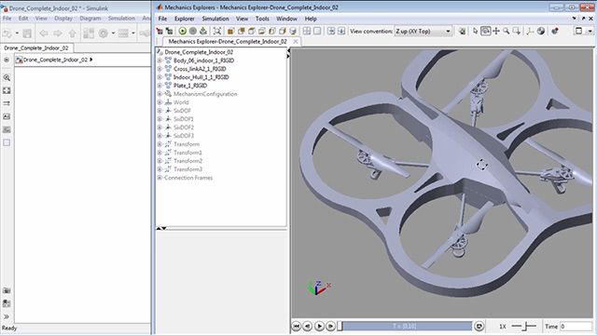
Task: Expand the Connection Frames tree node
Action: [160, 178]
